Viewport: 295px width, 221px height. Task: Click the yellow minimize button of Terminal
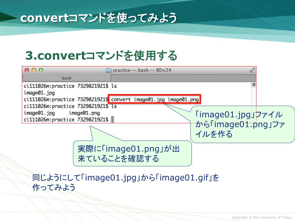[34, 70]
